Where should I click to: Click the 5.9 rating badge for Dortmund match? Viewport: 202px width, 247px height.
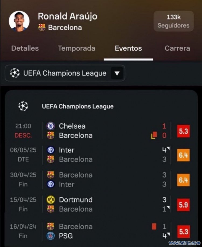[183, 204]
